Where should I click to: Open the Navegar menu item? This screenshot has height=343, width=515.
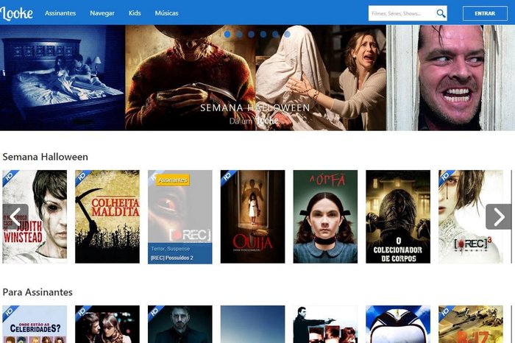tap(102, 13)
